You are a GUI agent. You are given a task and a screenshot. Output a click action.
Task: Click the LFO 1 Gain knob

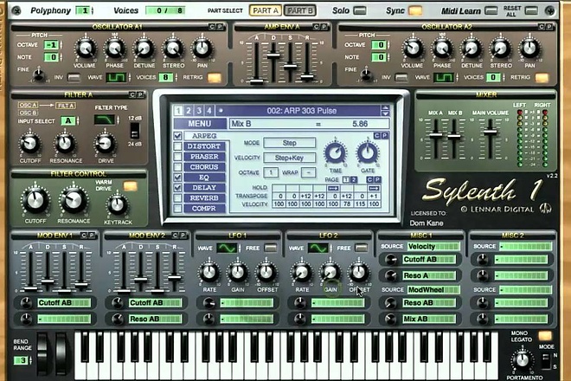coord(238,273)
